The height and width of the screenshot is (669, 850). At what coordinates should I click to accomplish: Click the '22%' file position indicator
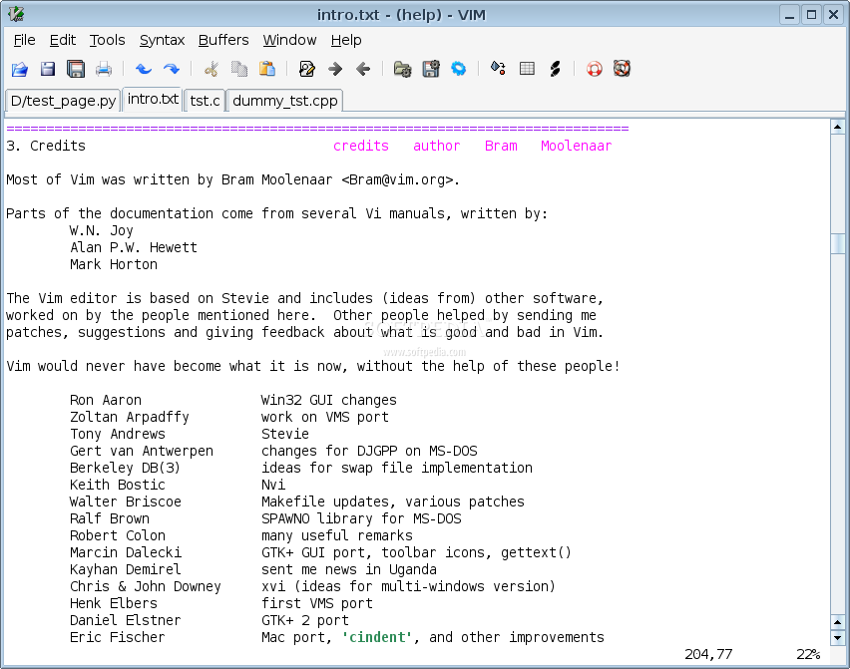pos(808,654)
